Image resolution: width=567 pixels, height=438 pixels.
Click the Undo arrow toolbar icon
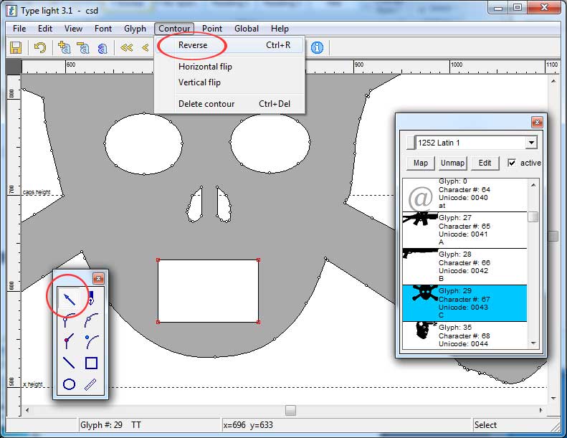tap(40, 48)
